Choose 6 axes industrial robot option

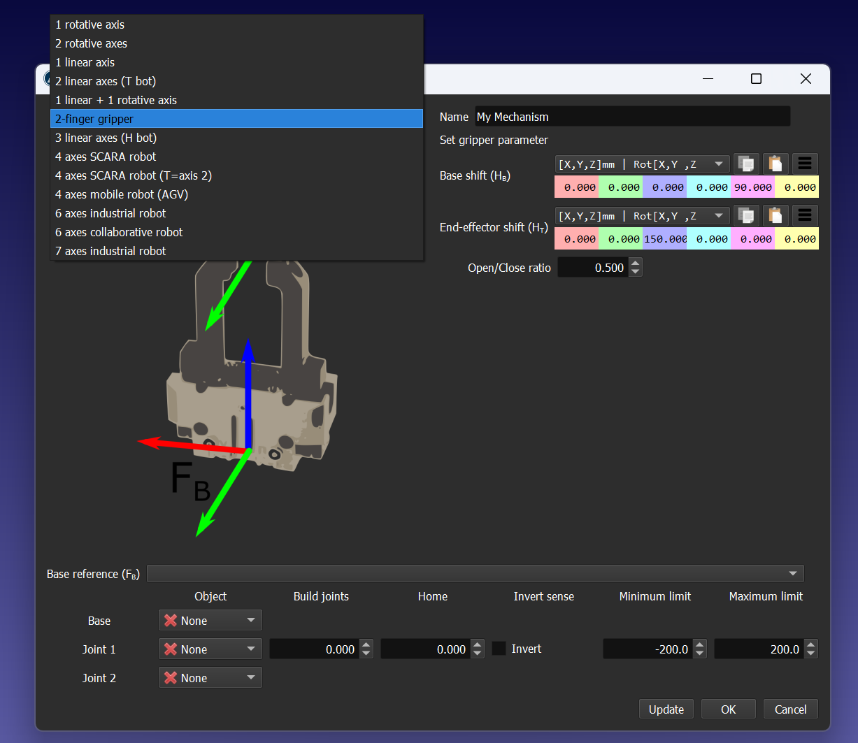(x=110, y=213)
